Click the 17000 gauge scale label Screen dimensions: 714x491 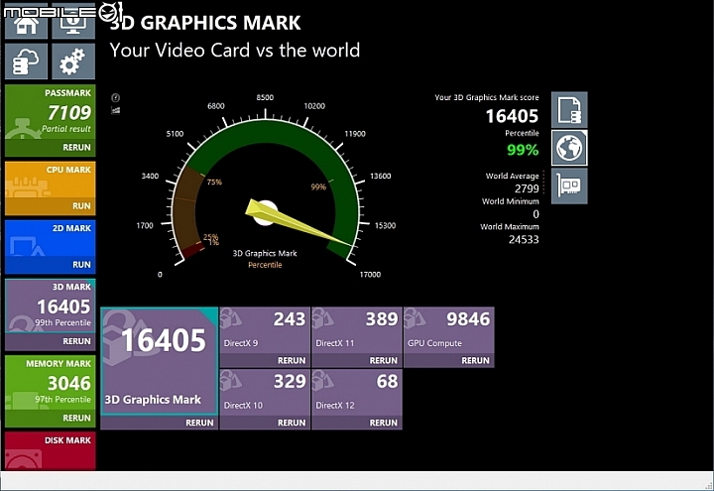tap(370, 274)
